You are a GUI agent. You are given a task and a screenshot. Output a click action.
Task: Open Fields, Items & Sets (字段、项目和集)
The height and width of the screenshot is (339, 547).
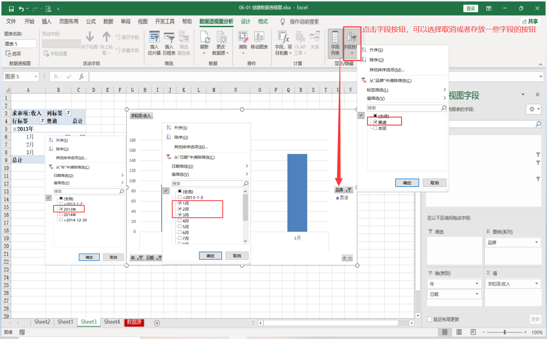[283, 43]
